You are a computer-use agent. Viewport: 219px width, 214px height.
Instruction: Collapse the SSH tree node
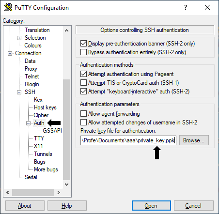19,92
